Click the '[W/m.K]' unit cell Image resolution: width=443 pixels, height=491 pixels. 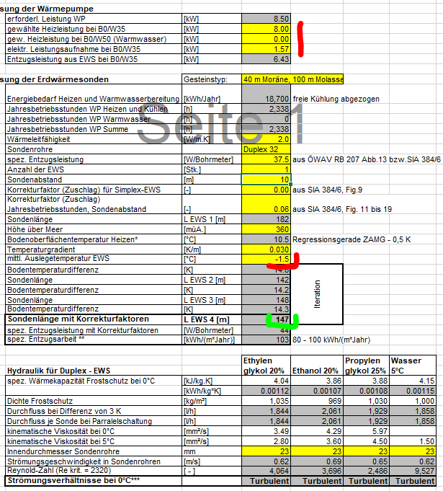[x=212, y=139]
